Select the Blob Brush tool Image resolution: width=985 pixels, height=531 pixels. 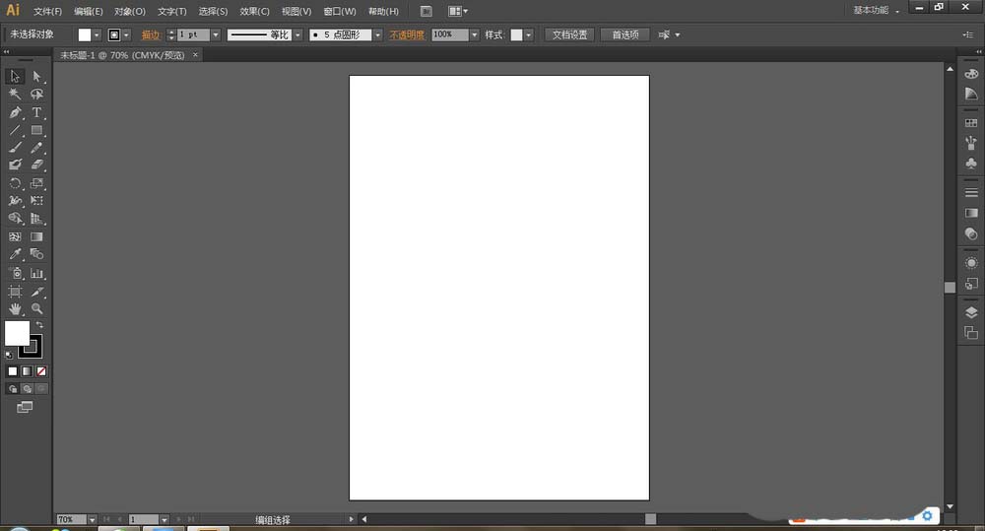(x=15, y=165)
